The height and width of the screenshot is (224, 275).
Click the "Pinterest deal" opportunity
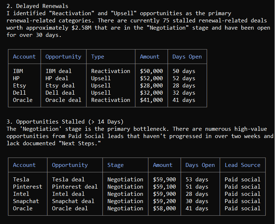75,187
